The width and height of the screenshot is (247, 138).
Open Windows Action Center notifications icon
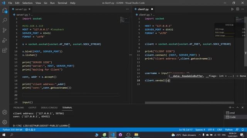pos(242,135)
